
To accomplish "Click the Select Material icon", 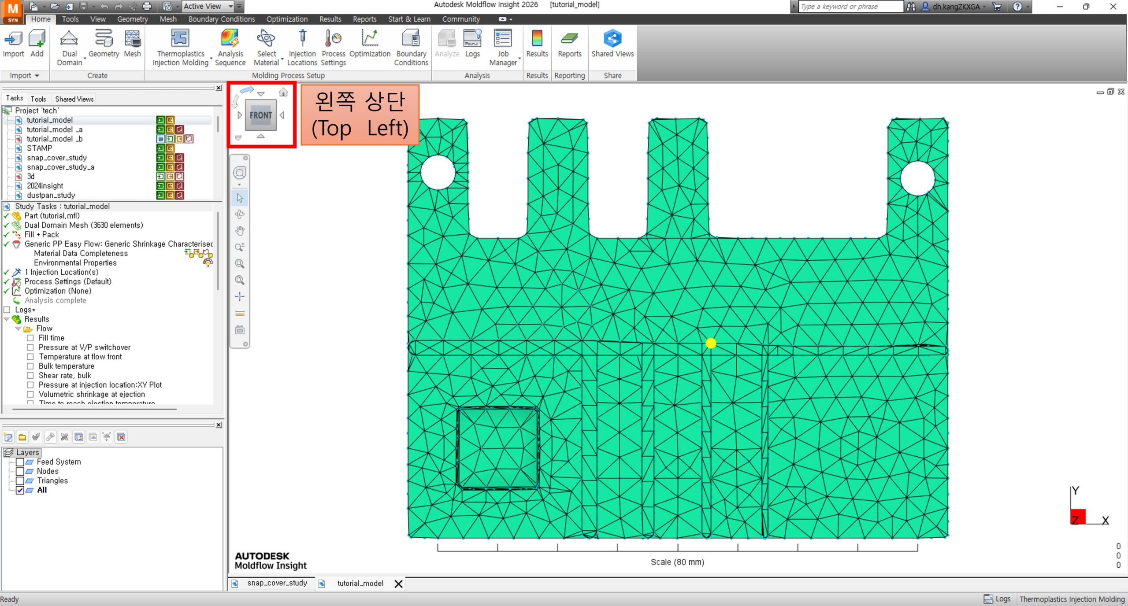I will 266,39.
